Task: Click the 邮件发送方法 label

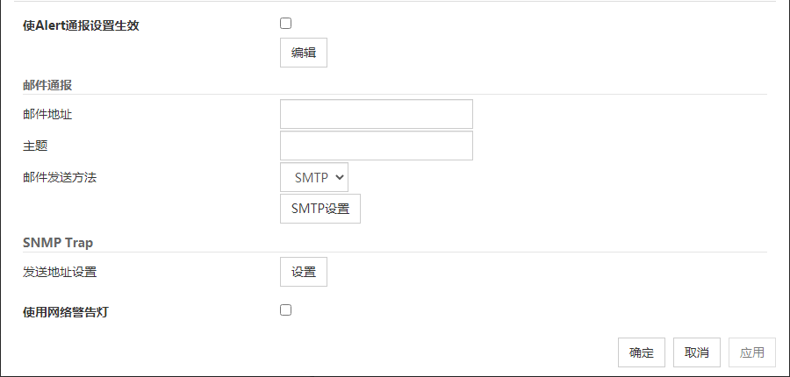Action: [60, 177]
